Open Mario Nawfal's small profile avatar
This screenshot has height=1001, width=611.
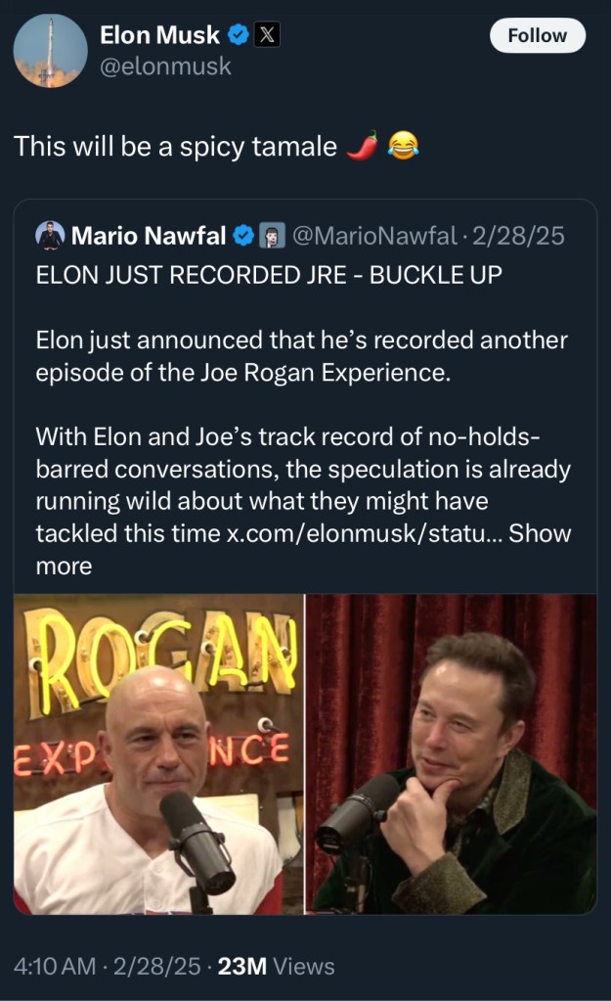50,236
